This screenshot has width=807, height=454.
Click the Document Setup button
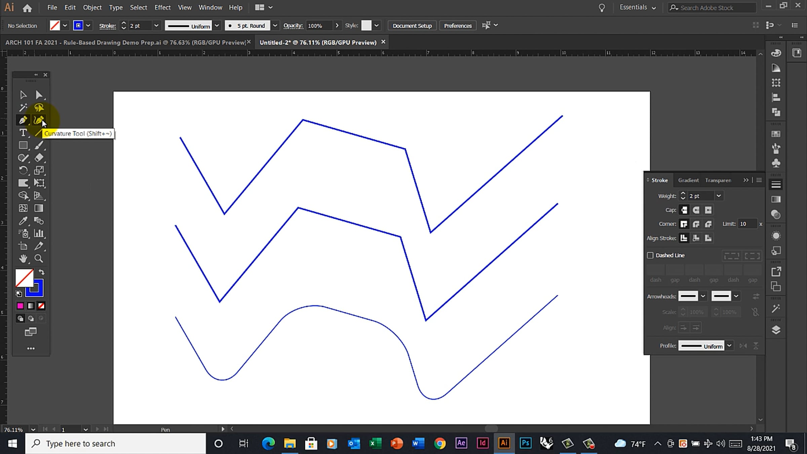[412, 26]
